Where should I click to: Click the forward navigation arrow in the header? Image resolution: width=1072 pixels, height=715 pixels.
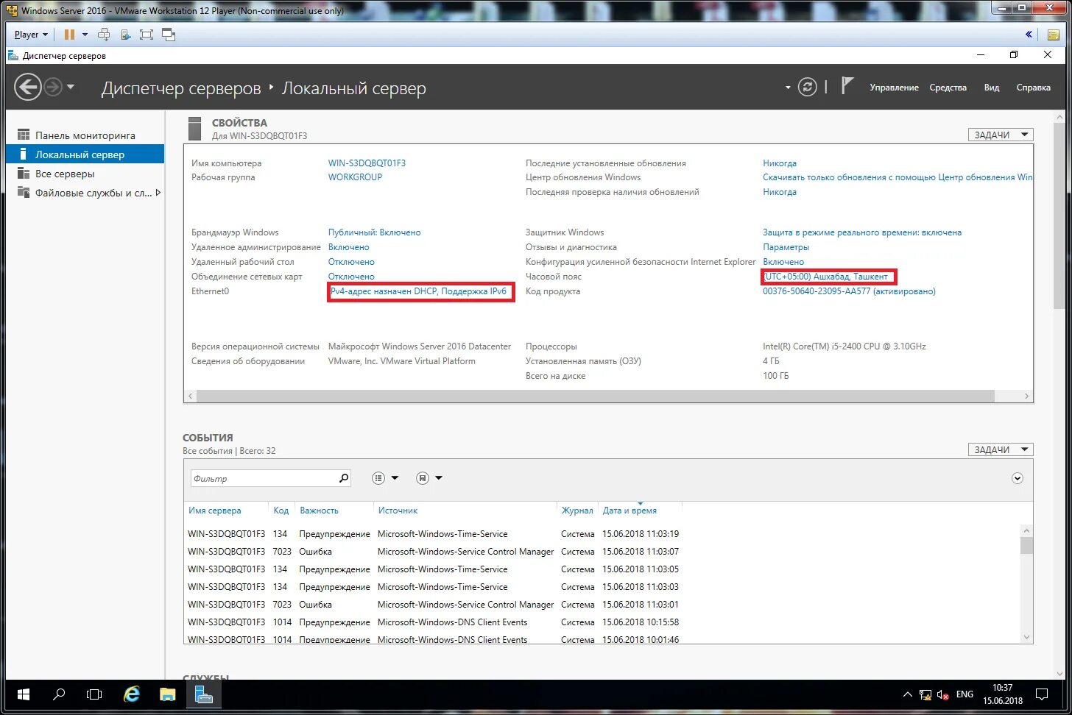(53, 88)
